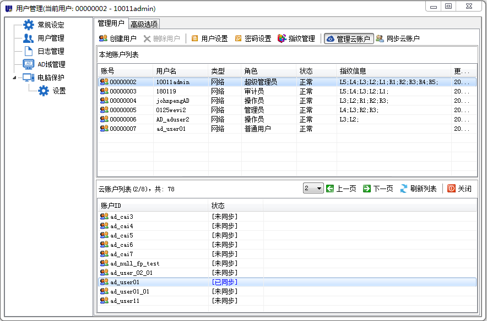Open 指纹管理 from the toolbar
Viewport: 487px width, 321px height.
pos(296,38)
